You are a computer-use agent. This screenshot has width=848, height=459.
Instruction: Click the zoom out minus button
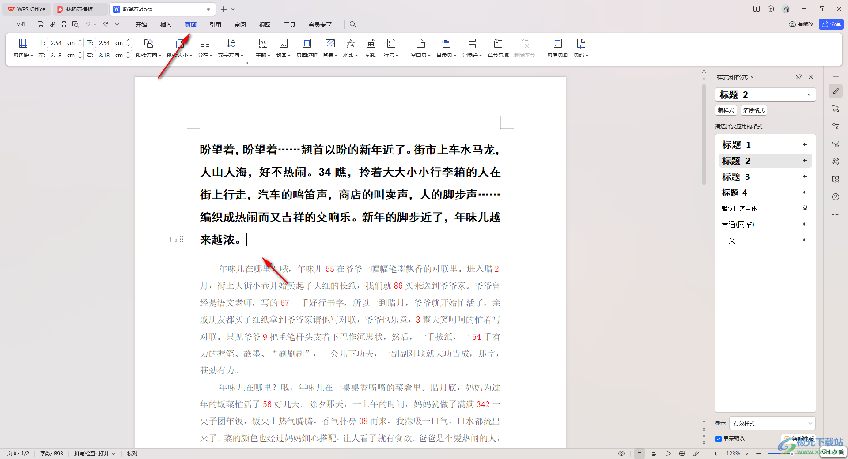(x=759, y=454)
